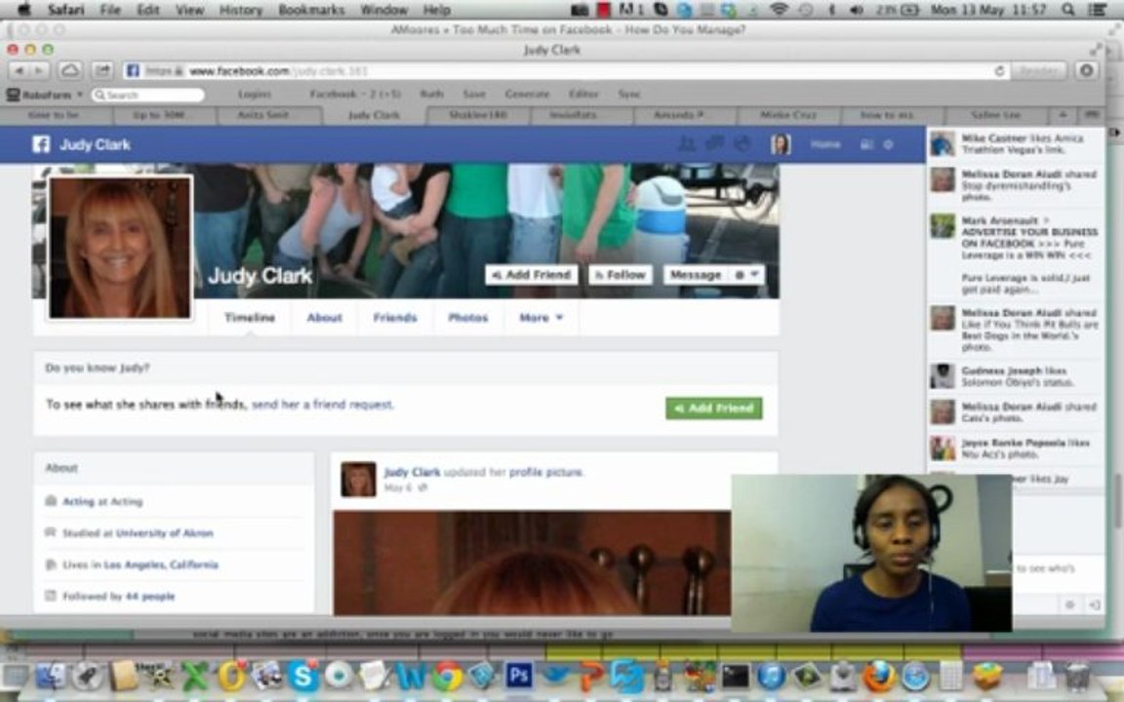Open the messages icon in Facebook header
Screen dimensions: 1124x702
[x=714, y=144]
